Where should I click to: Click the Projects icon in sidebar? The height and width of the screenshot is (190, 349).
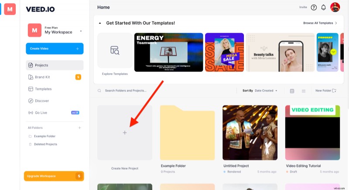(x=31, y=65)
